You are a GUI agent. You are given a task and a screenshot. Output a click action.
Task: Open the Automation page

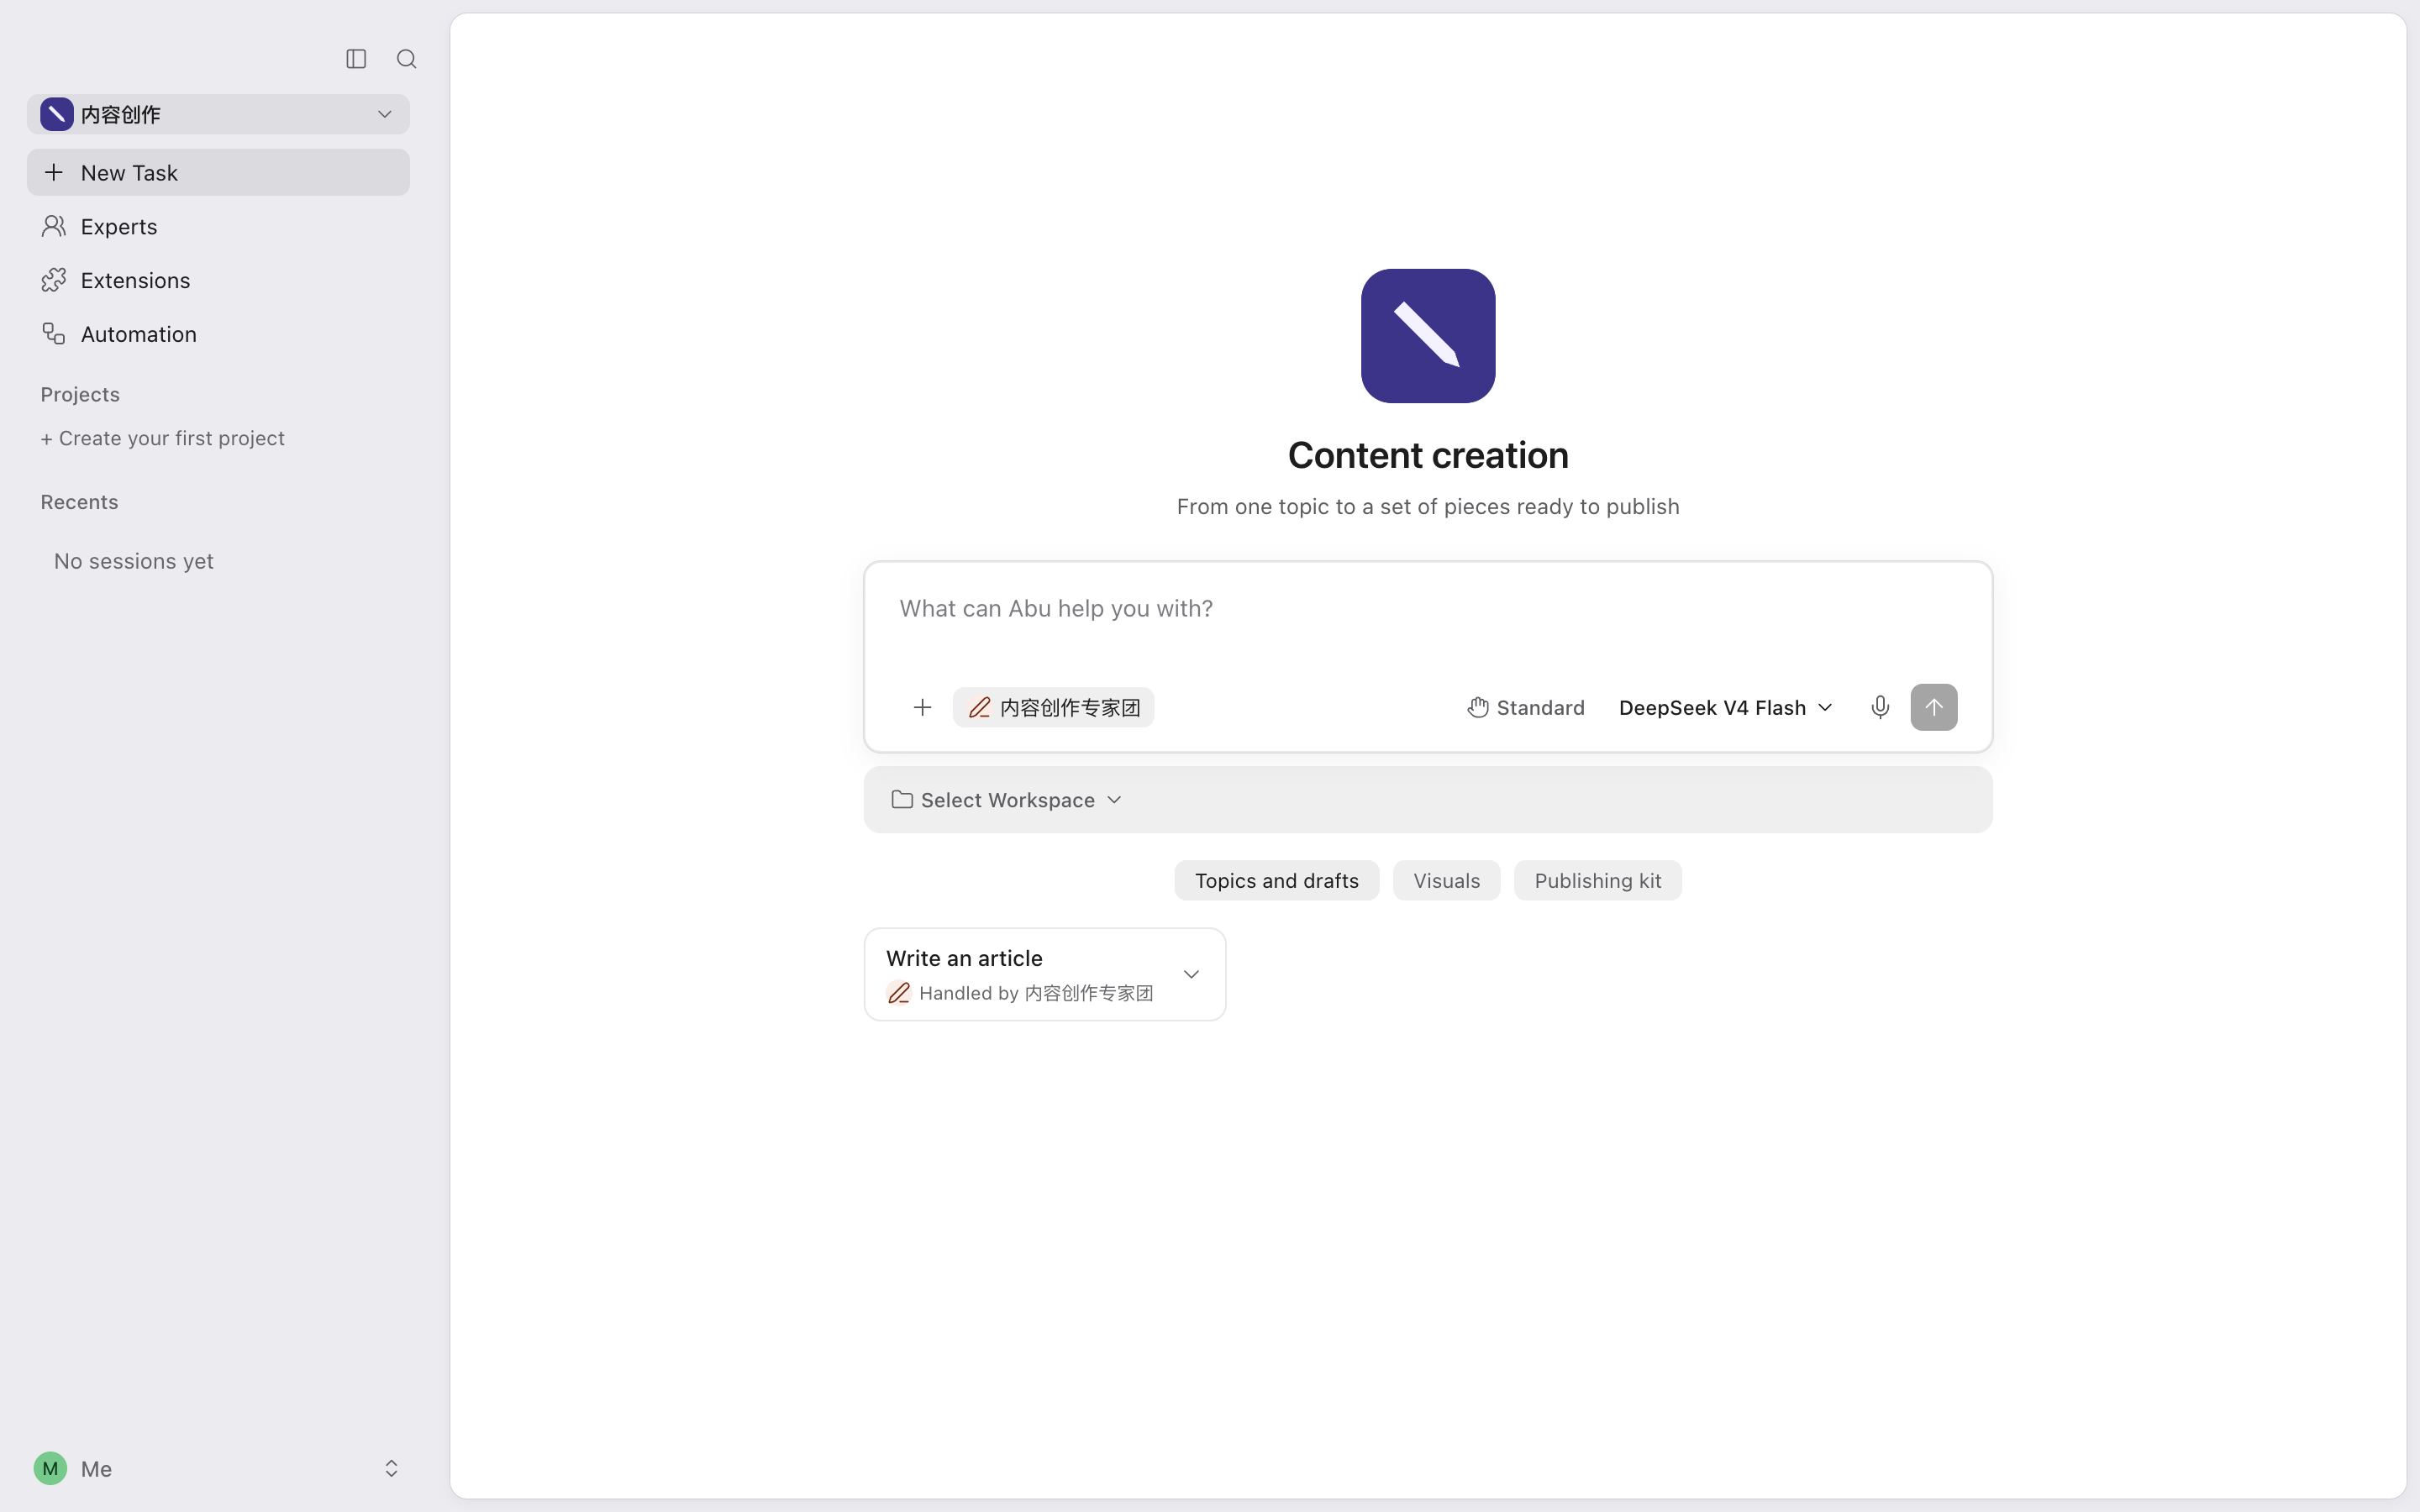tap(218, 334)
